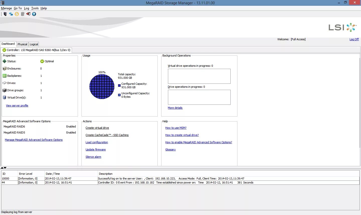The height and width of the screenshot is (215, 361).
Task: Sort log by Error Level column header
Action: coord(31,174)
